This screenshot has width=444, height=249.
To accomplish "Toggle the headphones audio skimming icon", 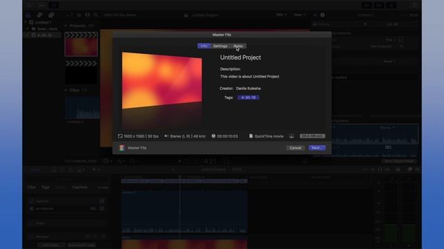I will (380, 169).
